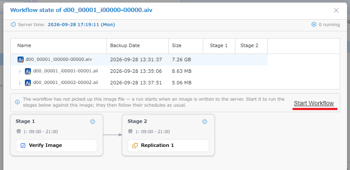Select the d00_00001_i00002-00002.aii row
Viewport: 350px width, 170px height.
(139, 83)
